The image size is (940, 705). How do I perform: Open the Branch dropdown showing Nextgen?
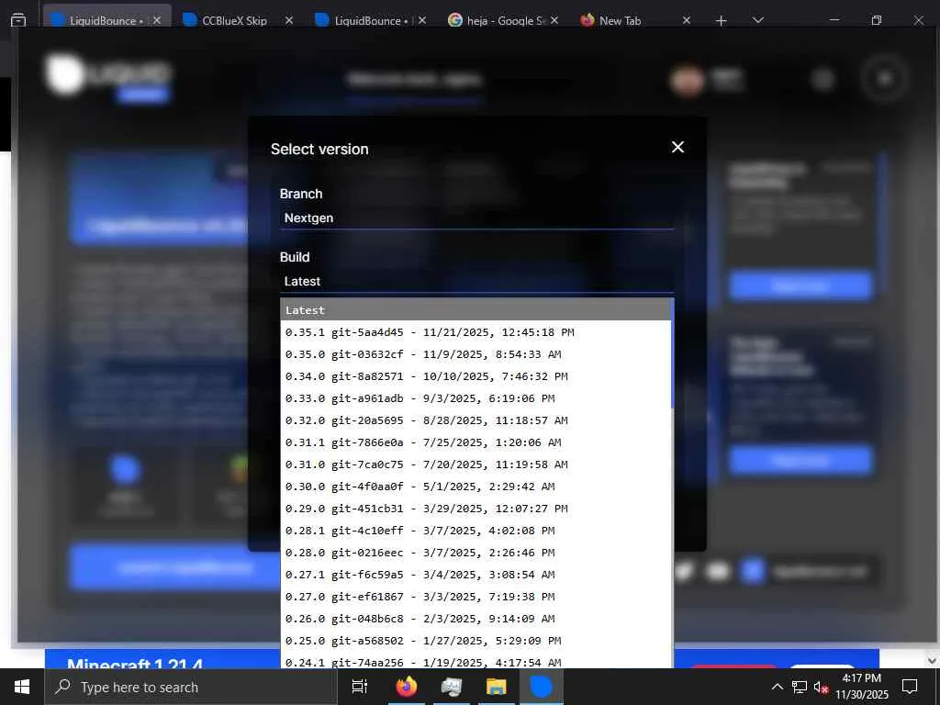(476, 218)
